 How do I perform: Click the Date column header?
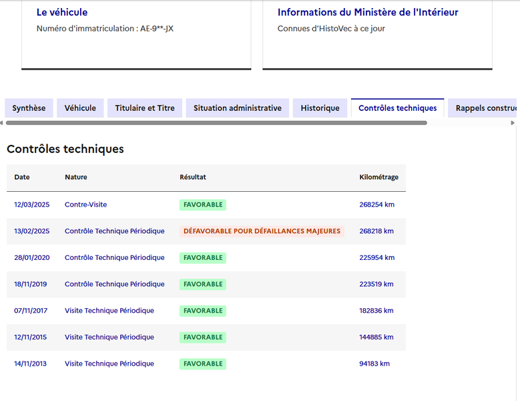click(22, 177)
